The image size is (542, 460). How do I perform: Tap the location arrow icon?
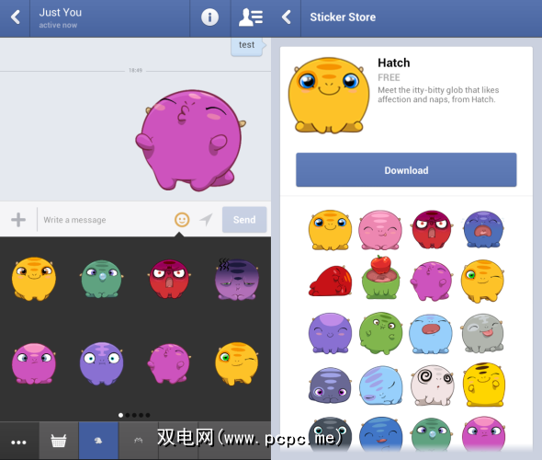206,220
